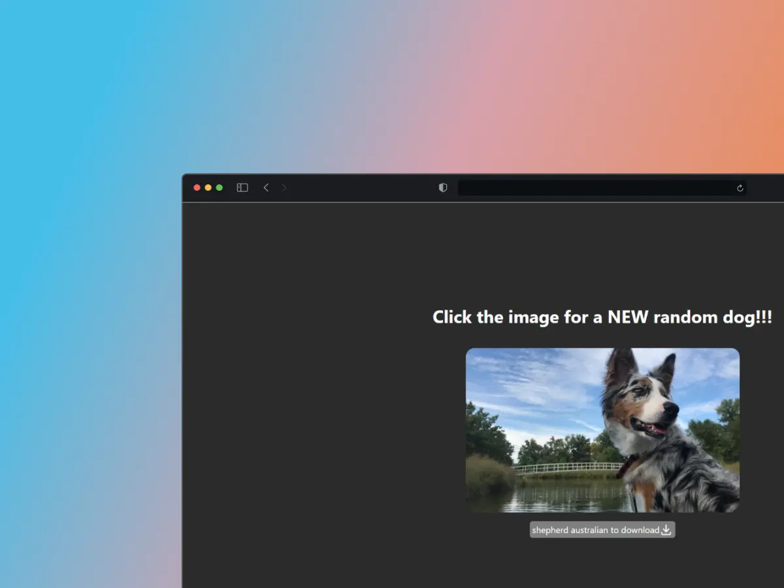Screen dimensions: 784x588
Task: Enter full screen with green button
Action: (x=220, y=188)
